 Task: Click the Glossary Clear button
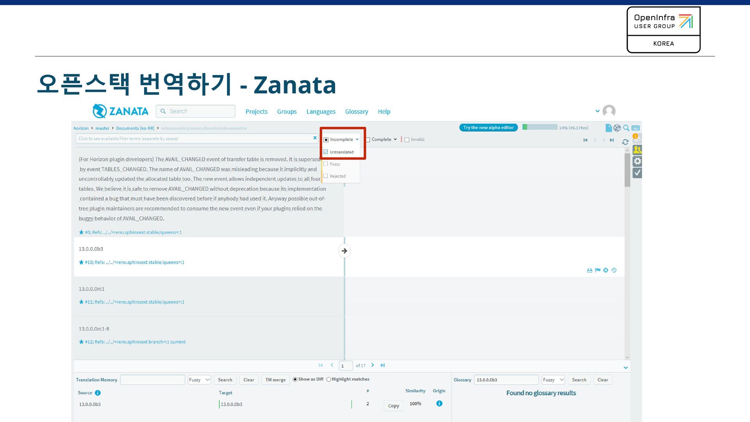pos(603,380)
